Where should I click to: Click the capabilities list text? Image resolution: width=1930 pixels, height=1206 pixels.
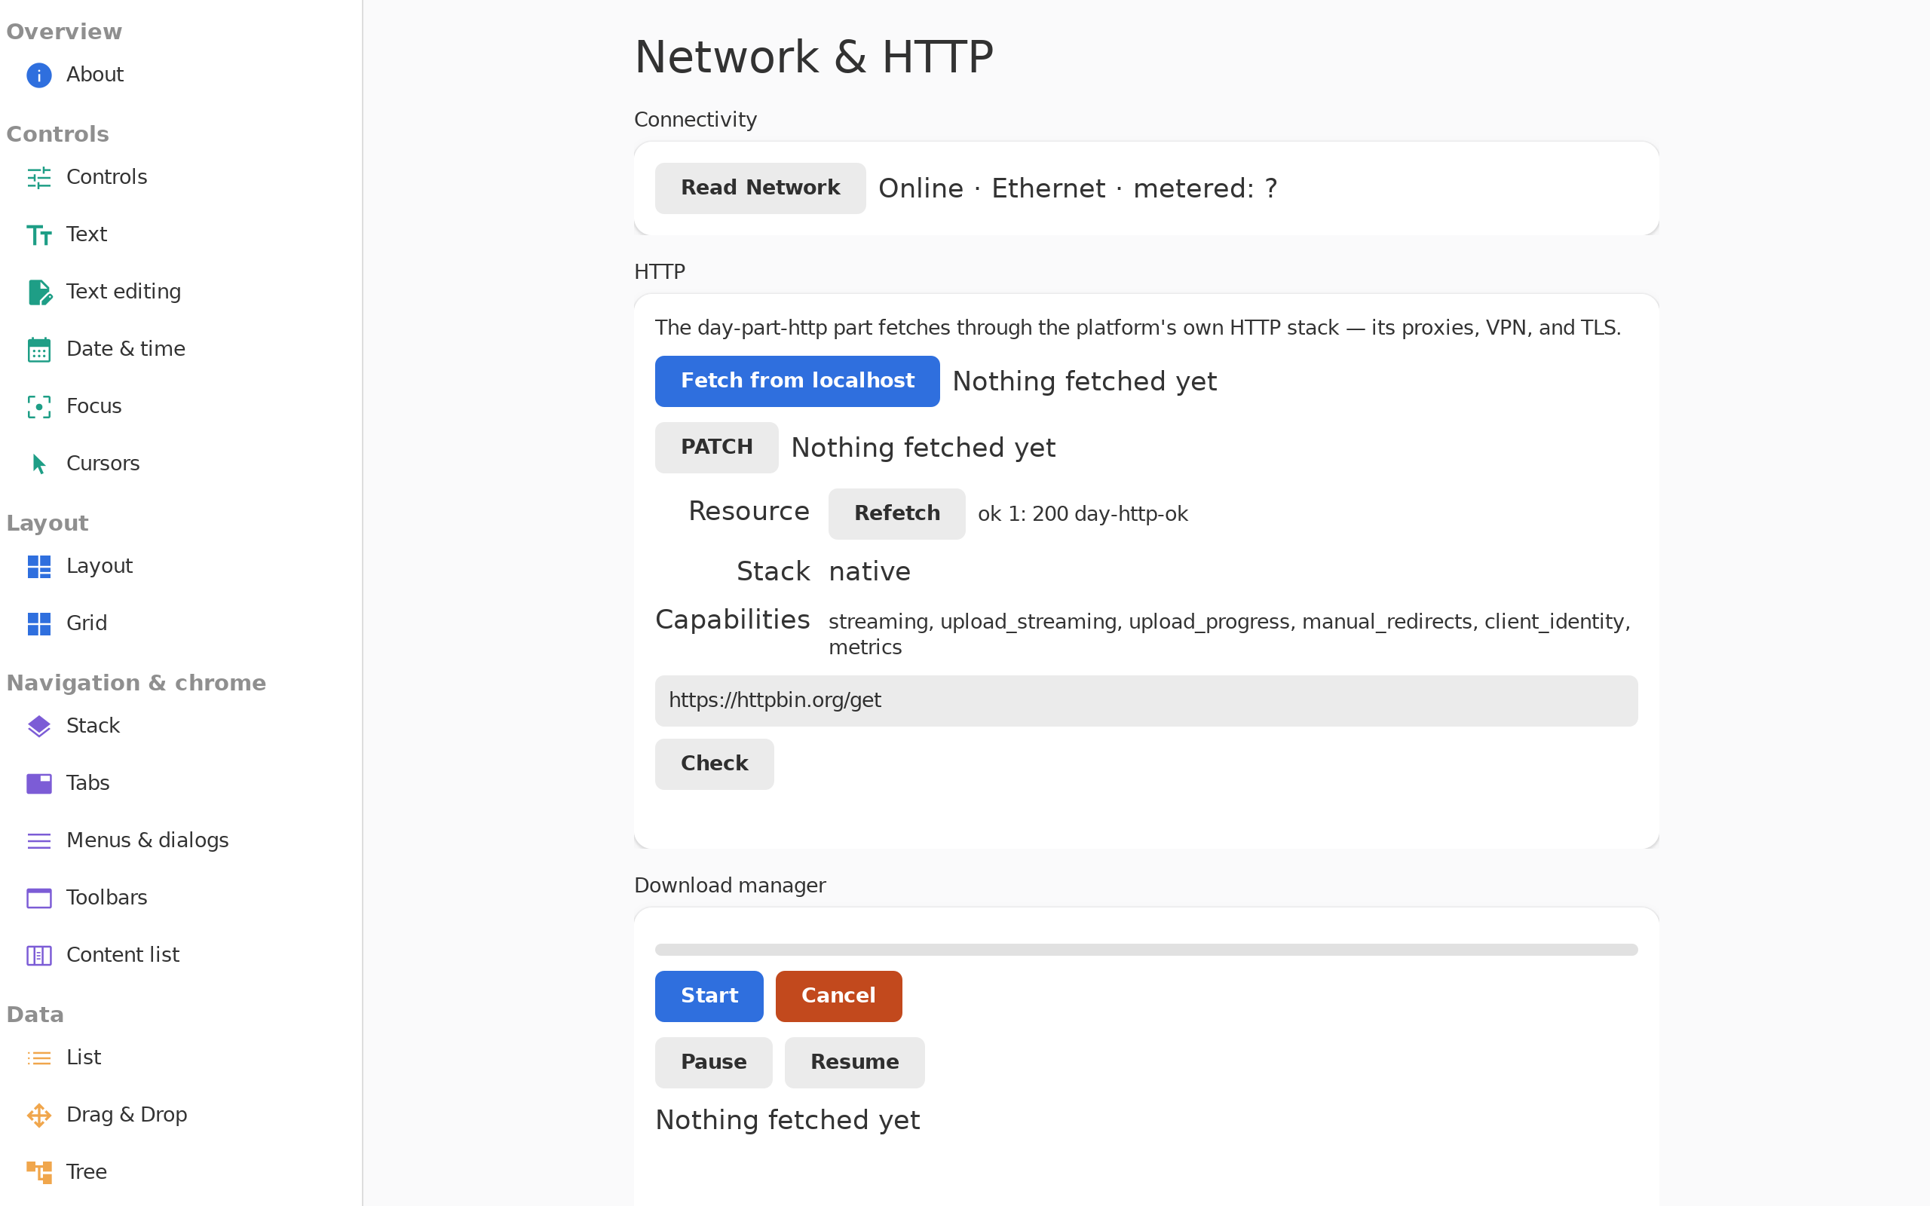tap(1229, 634)
